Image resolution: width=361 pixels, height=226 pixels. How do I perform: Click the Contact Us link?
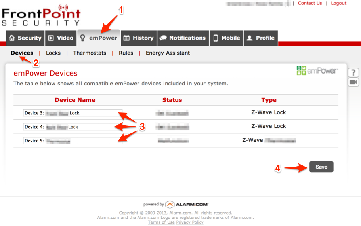coord(309,3)
